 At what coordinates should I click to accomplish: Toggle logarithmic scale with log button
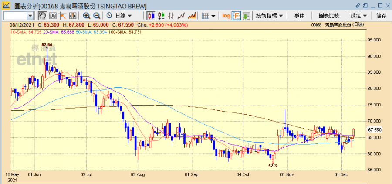coord(226,16)
